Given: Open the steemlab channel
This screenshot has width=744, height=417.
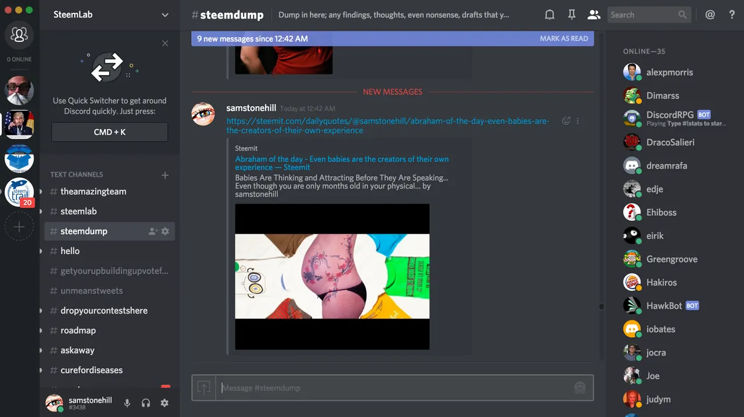Looking at the screenshot, I should pos(110,211).
